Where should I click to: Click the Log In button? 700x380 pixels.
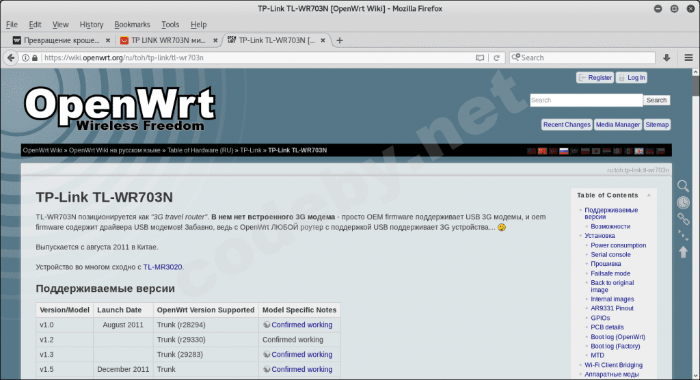point(632,78)
